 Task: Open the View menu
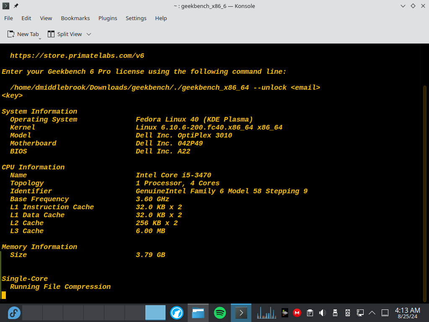[46, 18]
